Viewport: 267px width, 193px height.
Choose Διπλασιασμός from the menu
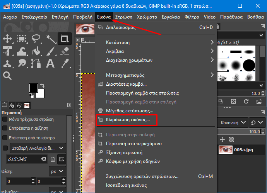156,27
